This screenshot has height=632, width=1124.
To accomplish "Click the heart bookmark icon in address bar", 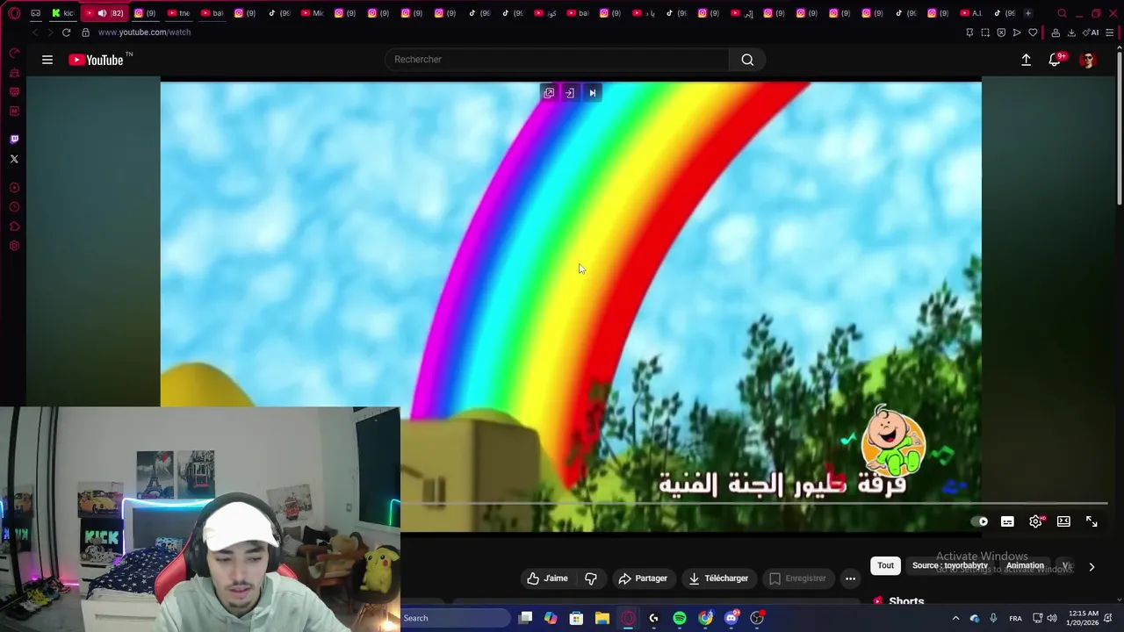I will (x=1033, y=32).
